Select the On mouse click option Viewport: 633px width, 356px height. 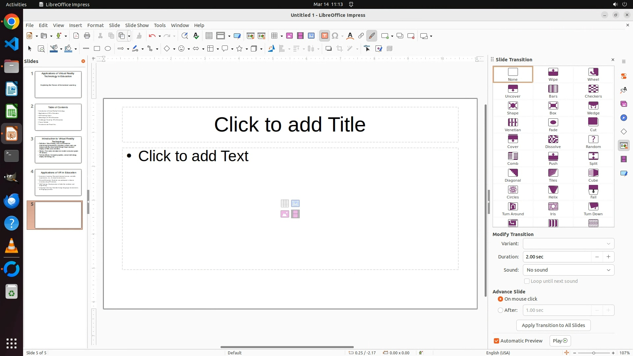point(500,299)
